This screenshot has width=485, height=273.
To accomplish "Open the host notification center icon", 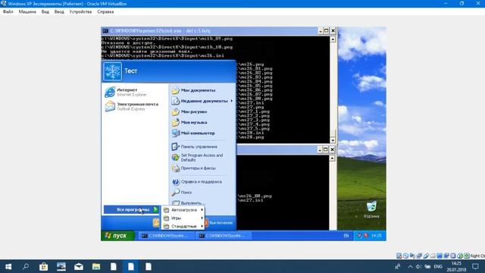I will coord(475,266).
